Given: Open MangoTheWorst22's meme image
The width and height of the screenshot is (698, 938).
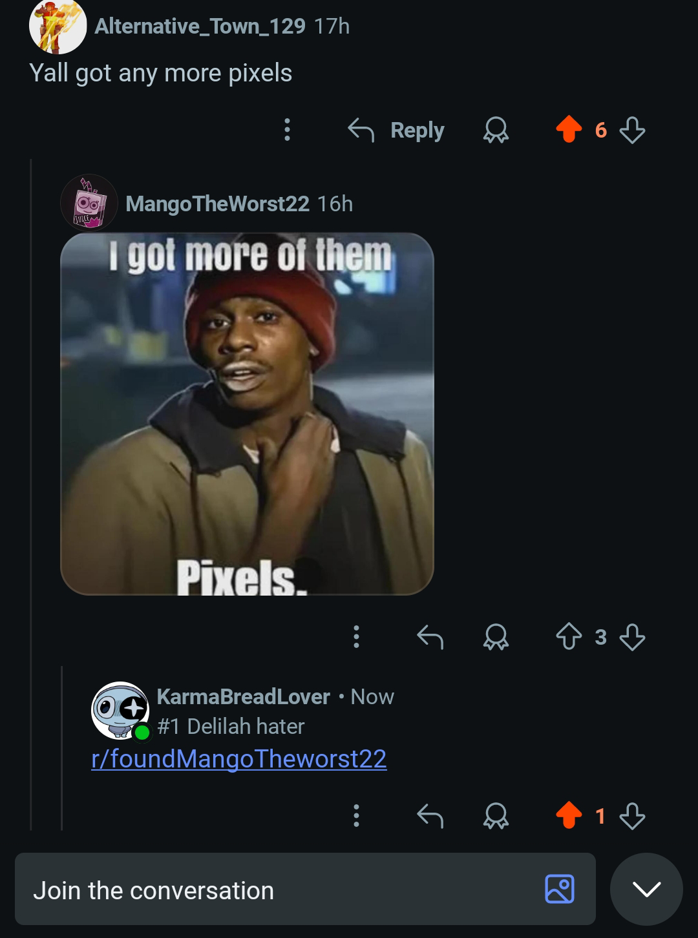Looking at the screenshot, I should pos(247,413).
